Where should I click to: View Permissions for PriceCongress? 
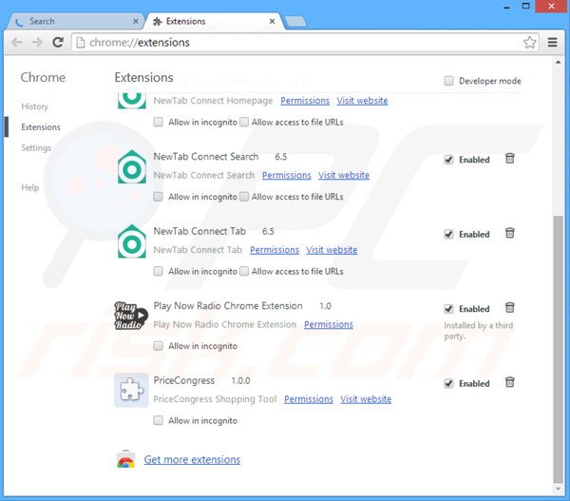309,399
